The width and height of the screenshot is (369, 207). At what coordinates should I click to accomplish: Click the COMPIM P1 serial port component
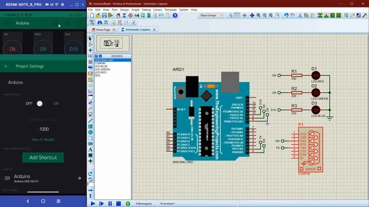(310, 149)
